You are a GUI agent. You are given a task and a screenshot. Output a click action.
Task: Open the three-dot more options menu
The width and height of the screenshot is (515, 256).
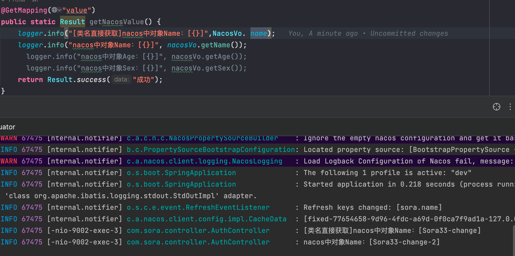click(510, 107)
